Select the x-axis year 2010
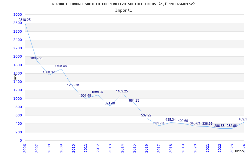The height and width of the screenshot is (154, 247). click(x=73, y=148)
